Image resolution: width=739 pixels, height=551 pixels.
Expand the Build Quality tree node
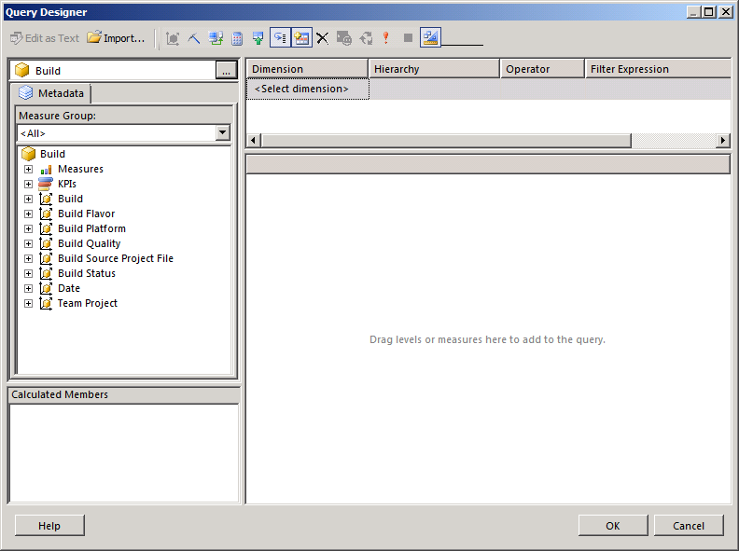pos(28,243)
